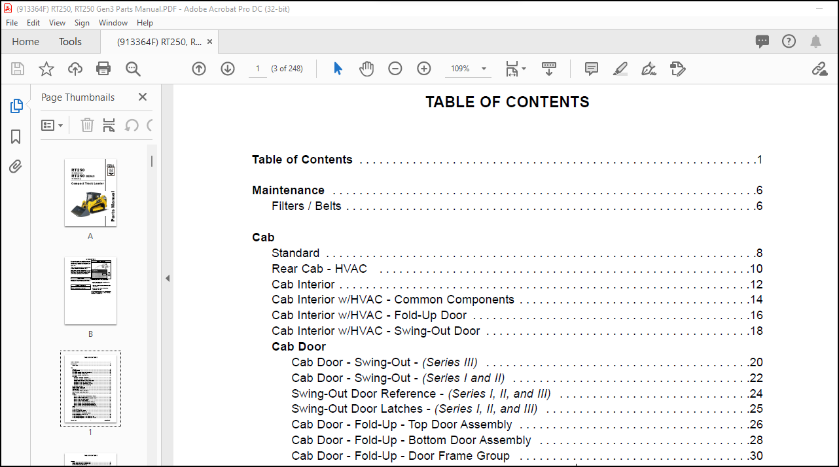Activate the Hand pan tool
Image resolution: width=839 pixels, height=467 pixels.
coord(366,69)
